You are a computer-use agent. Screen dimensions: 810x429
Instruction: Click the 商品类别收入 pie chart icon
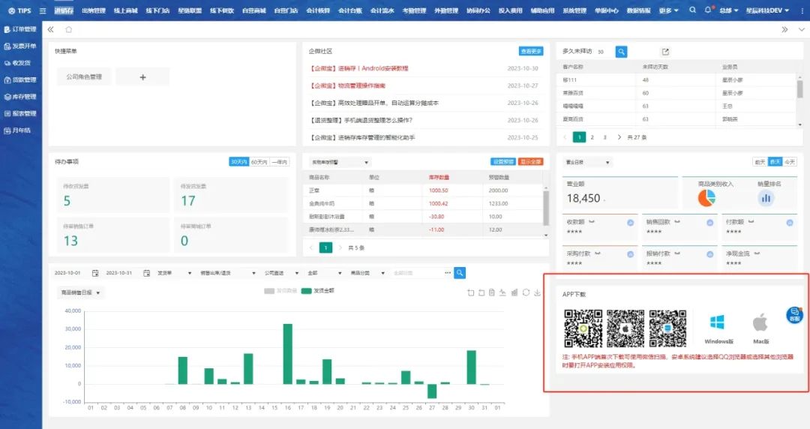tap(706, 197)
